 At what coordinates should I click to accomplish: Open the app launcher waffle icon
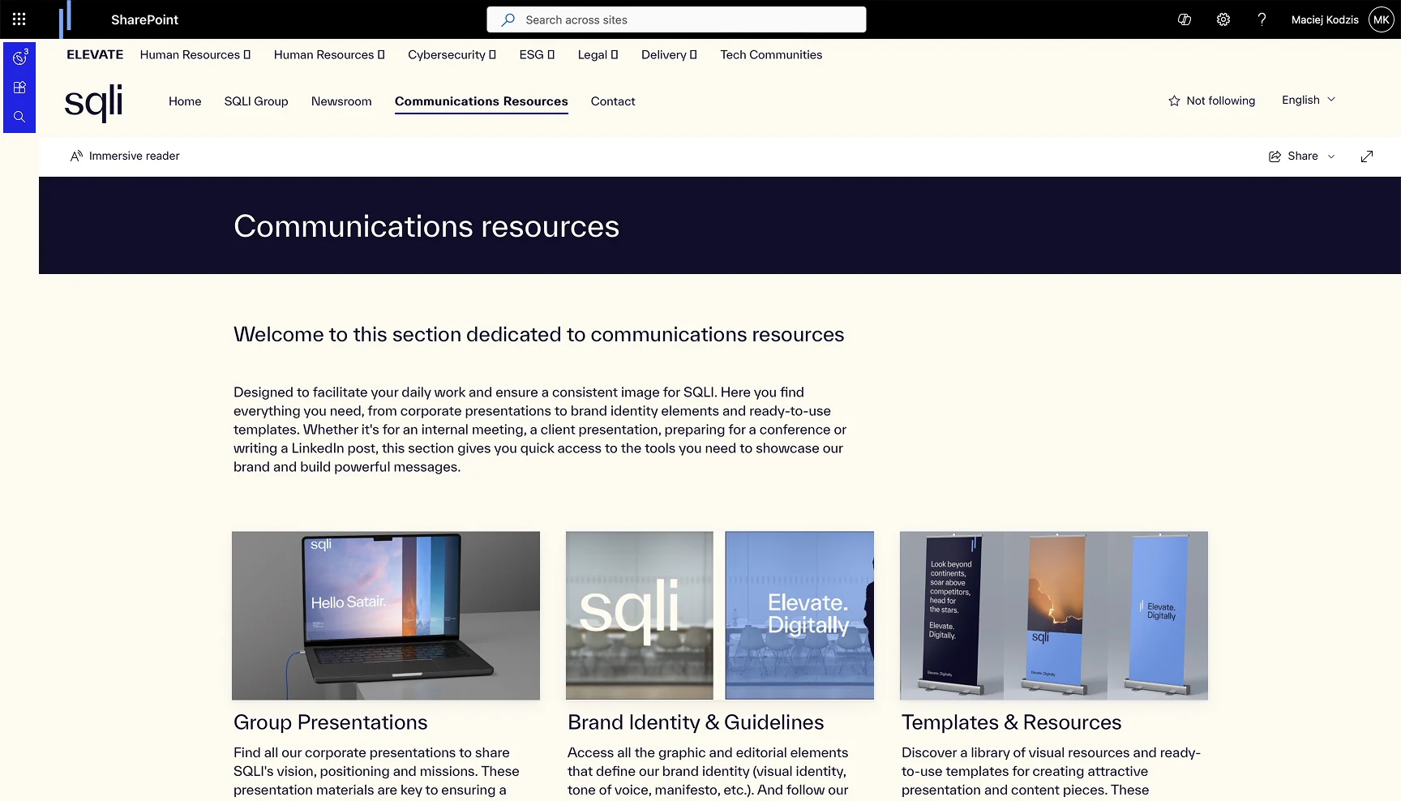pos(19,19)
